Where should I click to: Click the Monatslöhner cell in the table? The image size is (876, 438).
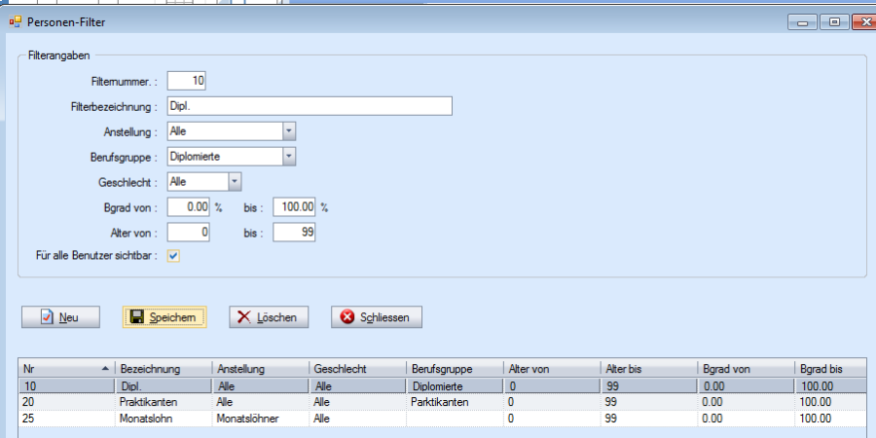point(261,419)
